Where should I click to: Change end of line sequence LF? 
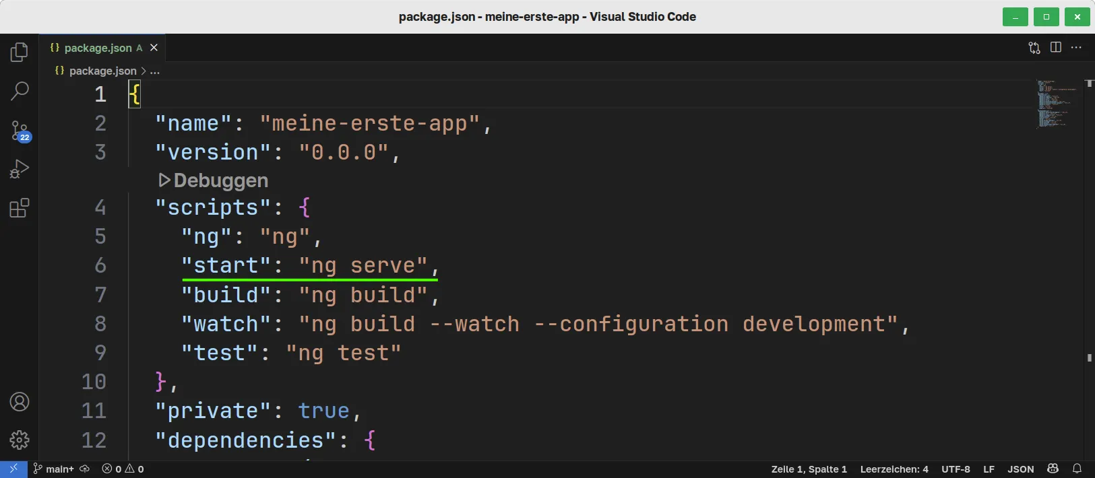[x=989, y=469]
